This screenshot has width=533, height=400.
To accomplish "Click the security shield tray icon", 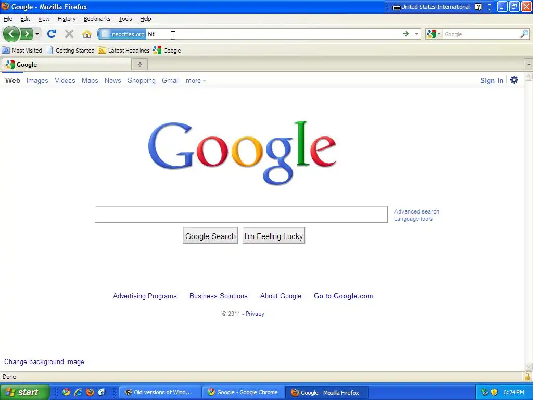I will [494, 392].
